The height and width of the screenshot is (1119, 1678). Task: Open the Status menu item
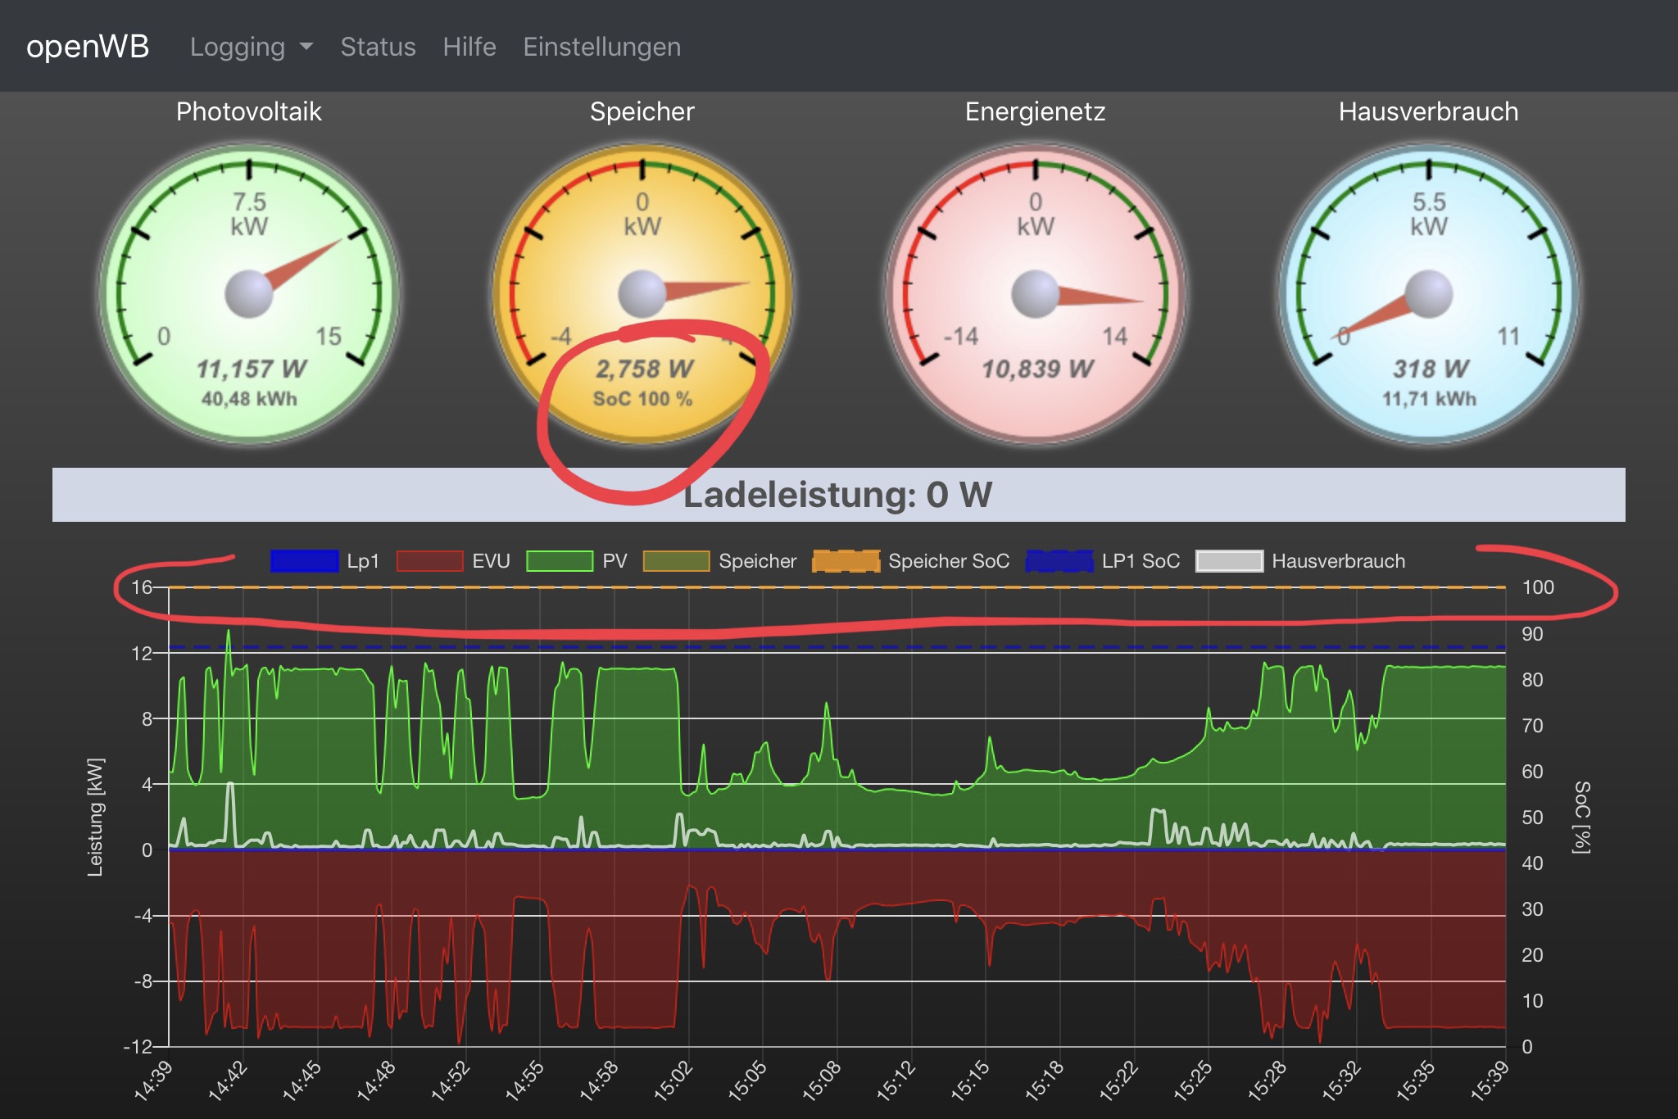pyautogui.click(x=378, y=47)
